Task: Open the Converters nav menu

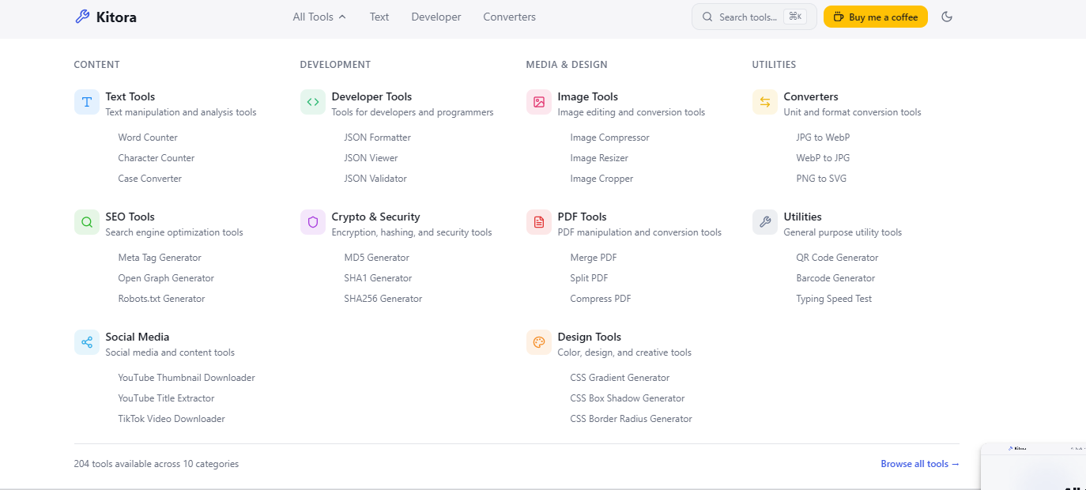Action: click(509, 17)
